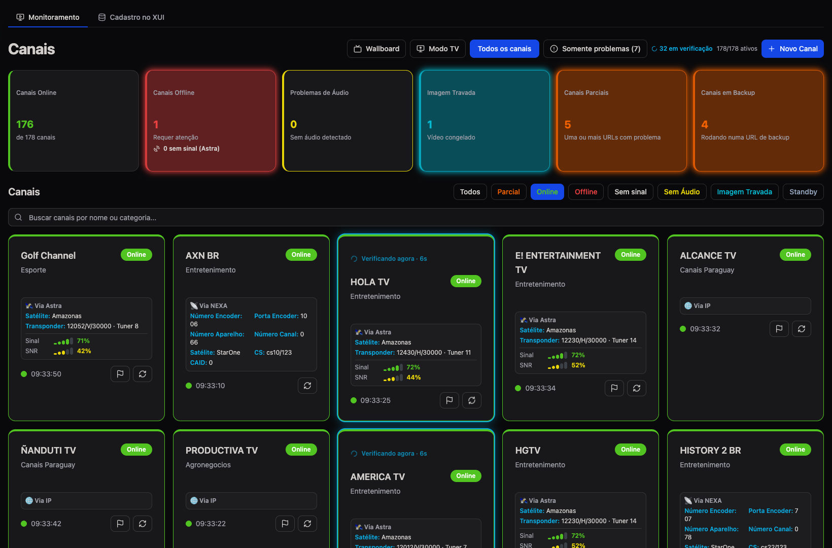Reload the HOLA TV channel status
Image resolution: width=832 pixels, height=548 pixels.
pos(472,400)
